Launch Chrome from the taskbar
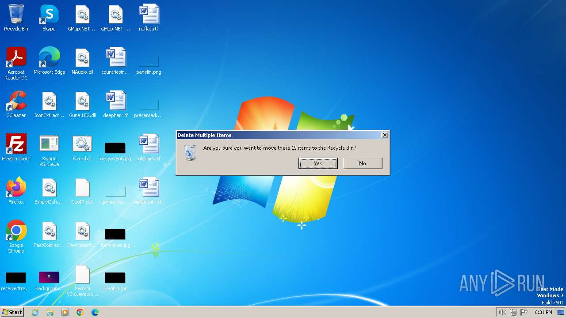 [80, 312]
